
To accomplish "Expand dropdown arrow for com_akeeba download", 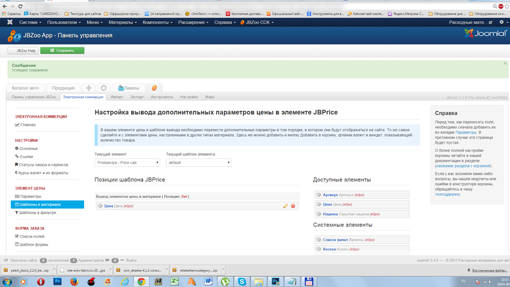I will (167, 270).
